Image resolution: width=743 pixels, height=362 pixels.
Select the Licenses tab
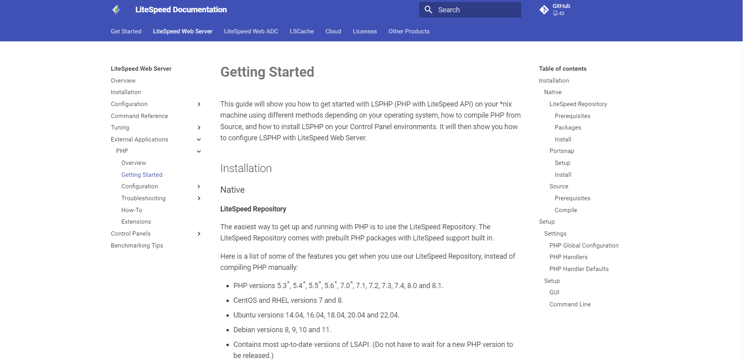click(x=365, y=31)
